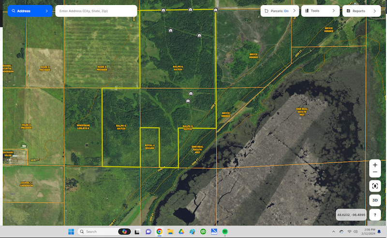This screenshot has width=387, height=238.
Task: Open the Tools menu
Action: pyautogui.click(x=315, y=11)
